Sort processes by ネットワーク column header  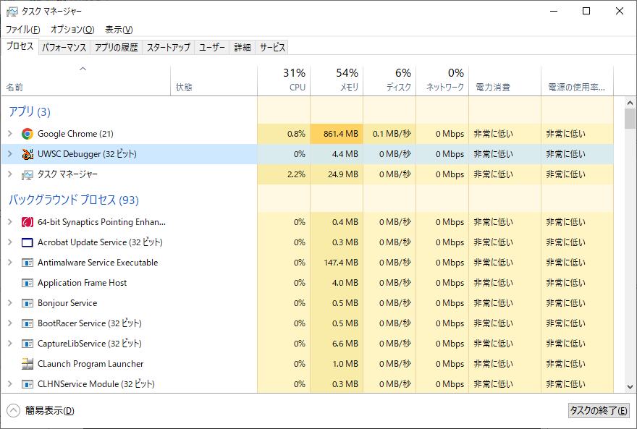tap(442, 81)
